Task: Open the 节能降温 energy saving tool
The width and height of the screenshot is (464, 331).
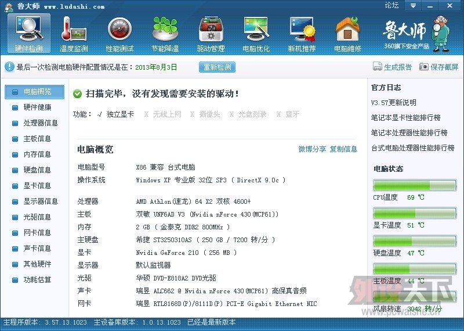Action: pyautogui.click(x=165, y=33)
